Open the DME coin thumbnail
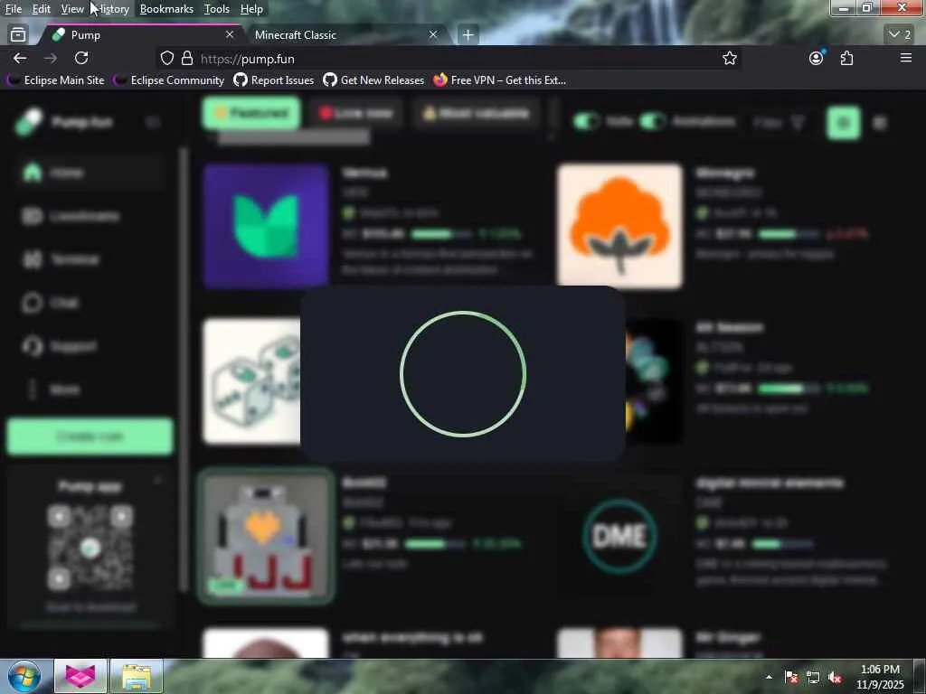 (x=619, y=536)
